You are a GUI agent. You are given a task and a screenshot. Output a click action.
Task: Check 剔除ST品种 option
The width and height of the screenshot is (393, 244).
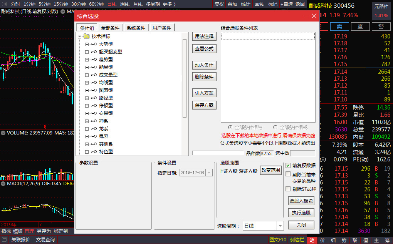pyautogui.click(x=288, y=189)
